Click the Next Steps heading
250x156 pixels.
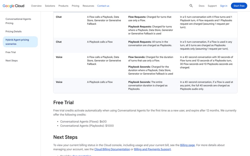[x=65, y=137]
